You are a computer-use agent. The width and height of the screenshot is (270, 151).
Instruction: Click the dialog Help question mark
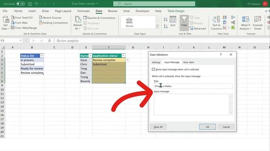click(221, 55)
